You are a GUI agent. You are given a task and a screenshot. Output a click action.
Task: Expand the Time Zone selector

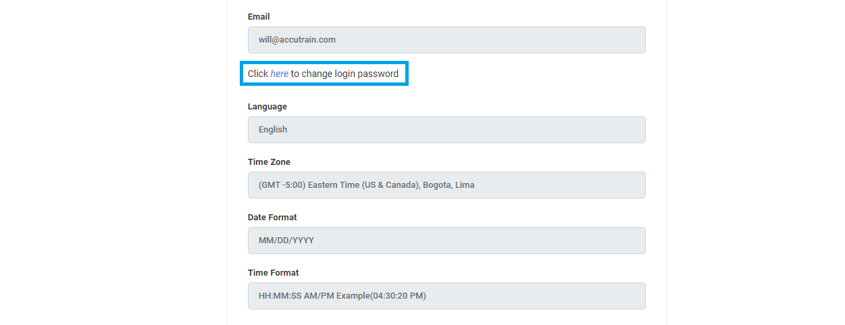pos(446,185)
